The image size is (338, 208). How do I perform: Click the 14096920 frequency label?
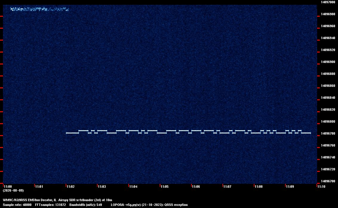coord(328,50)
